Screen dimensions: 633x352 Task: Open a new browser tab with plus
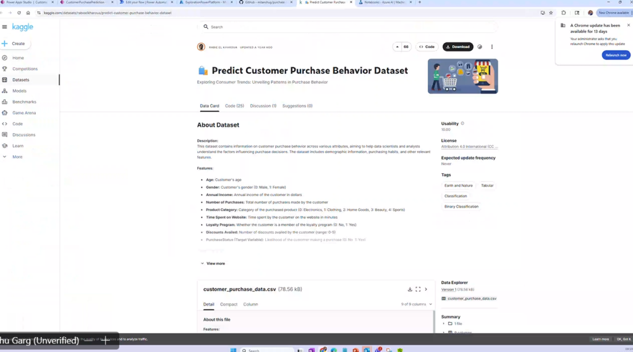pos(420,2)
